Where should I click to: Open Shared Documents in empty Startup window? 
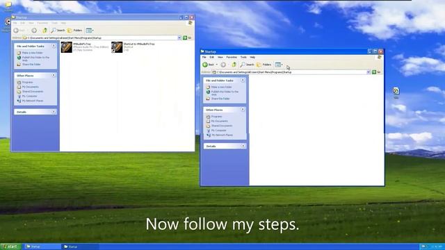pyautogui.click(x=220, y=126)
